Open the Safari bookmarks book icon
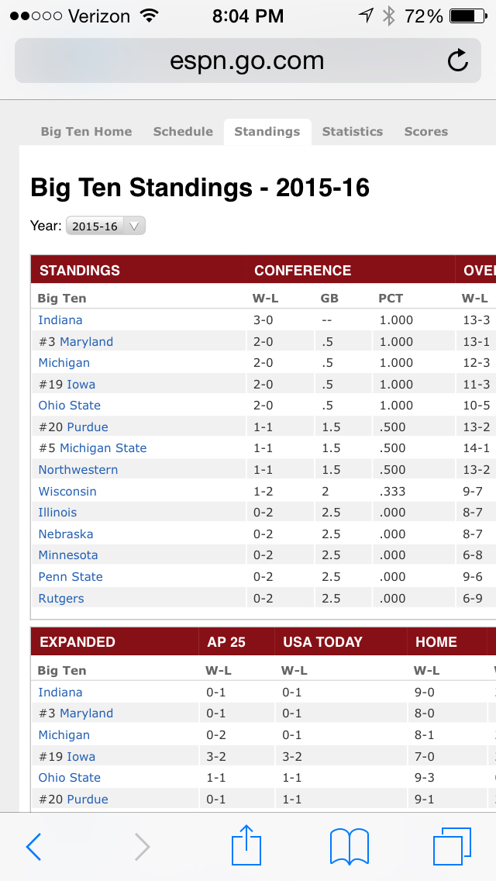 click(349, 846)
